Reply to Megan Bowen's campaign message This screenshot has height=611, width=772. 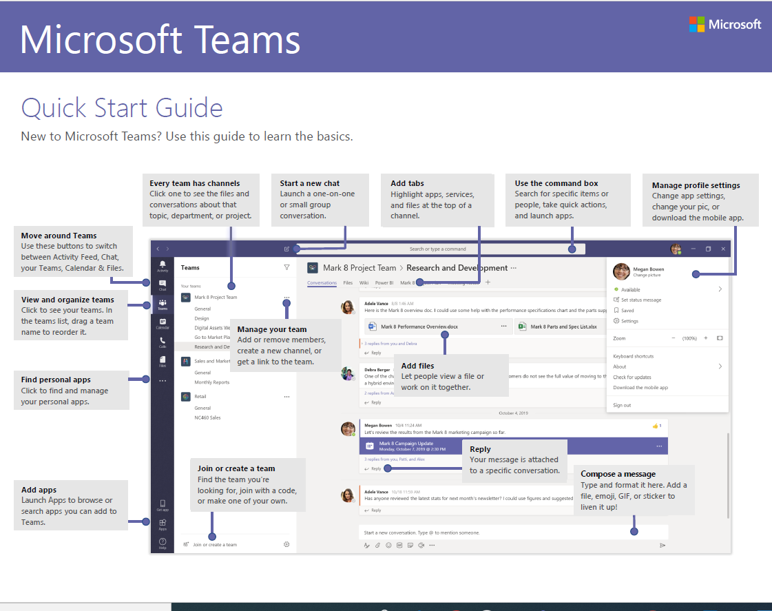coord(373,468)
